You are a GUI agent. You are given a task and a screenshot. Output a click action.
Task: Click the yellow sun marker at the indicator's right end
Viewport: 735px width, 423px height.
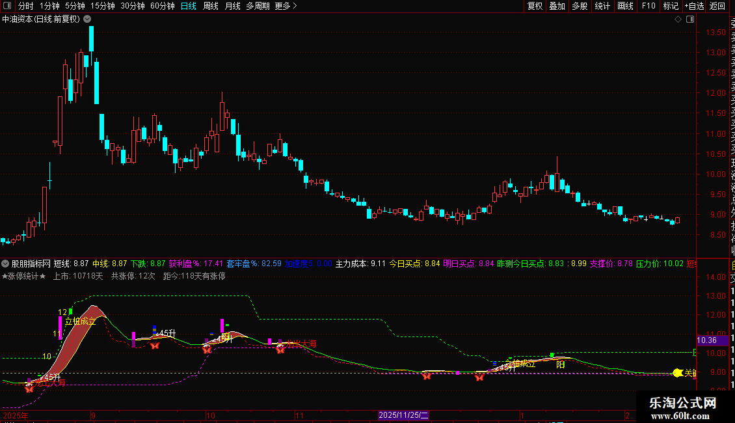(677, 373)
